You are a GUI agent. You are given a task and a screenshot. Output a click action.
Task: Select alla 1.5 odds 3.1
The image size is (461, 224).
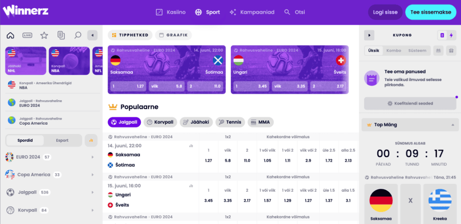pos(348,196)
